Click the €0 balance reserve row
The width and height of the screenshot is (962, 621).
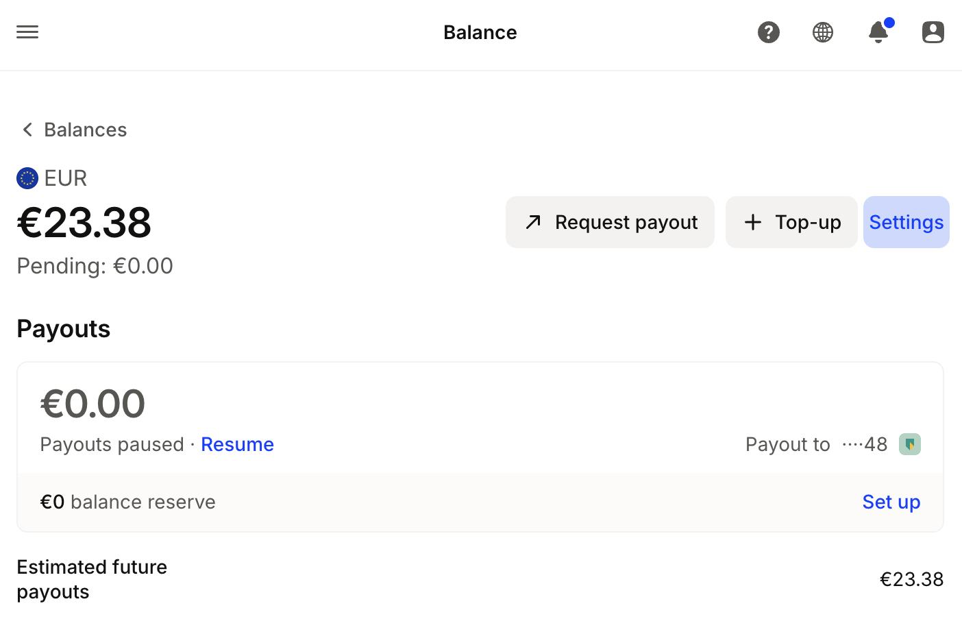[480, 502]
